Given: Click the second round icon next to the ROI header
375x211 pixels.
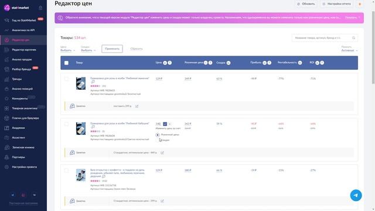Looking at the screenshot, I should tap(322, 63).
